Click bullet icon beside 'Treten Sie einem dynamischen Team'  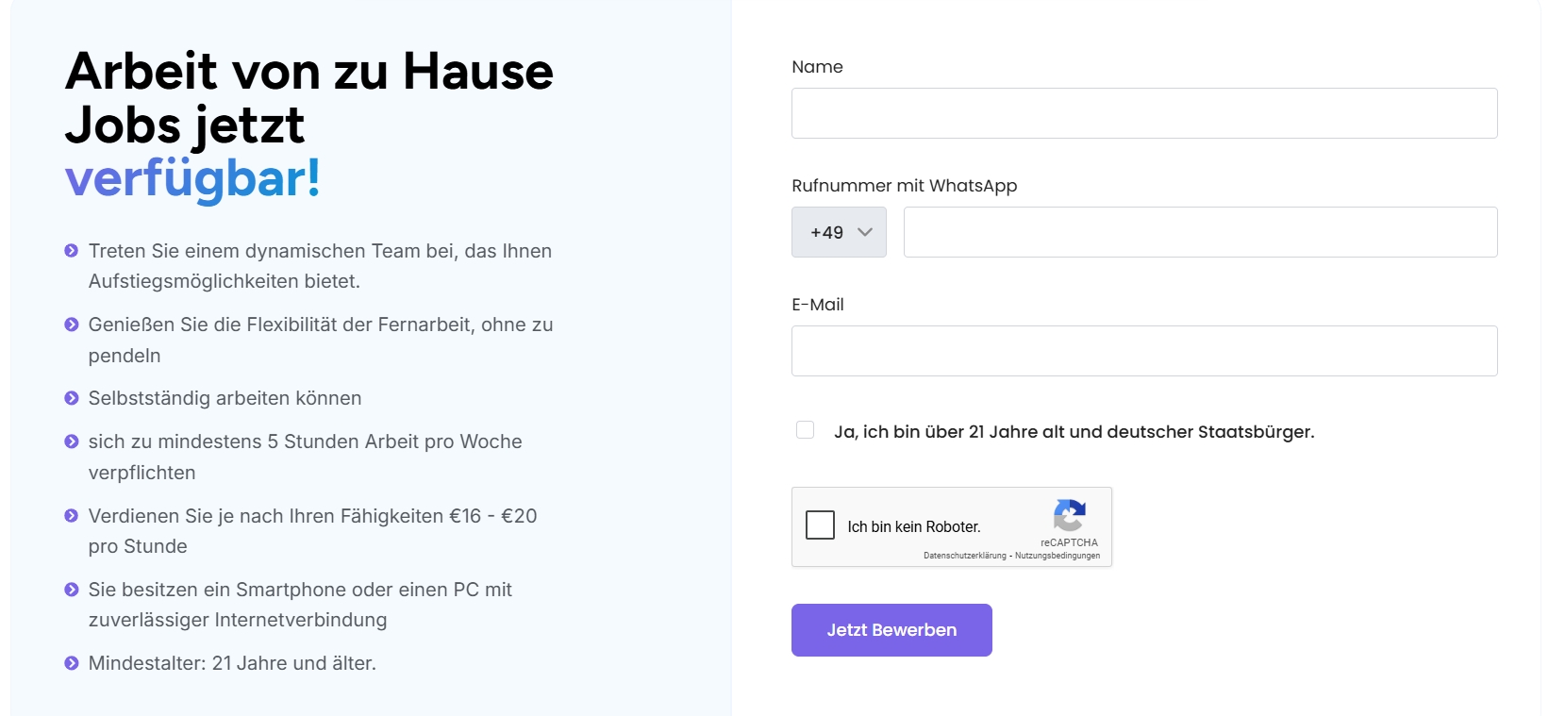click(71, 251)
